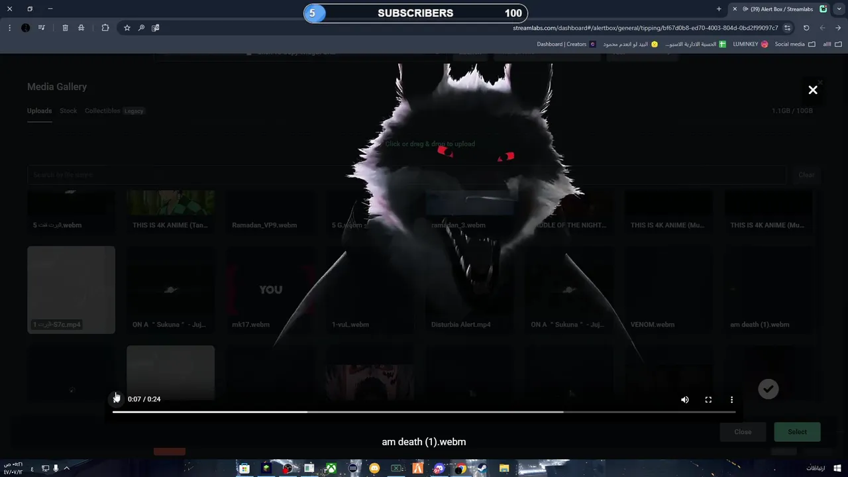The image size is (848, 477).
Task: Open the Discord taskbar icon
Action: click(x=439, y=468)
